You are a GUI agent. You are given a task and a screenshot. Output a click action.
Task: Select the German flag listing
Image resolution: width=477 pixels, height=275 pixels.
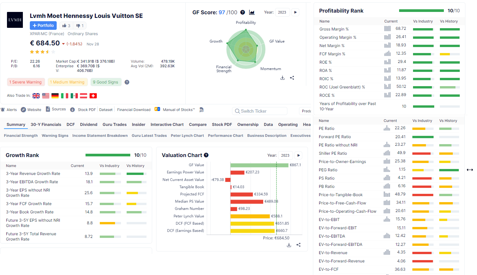coord(55,96)
